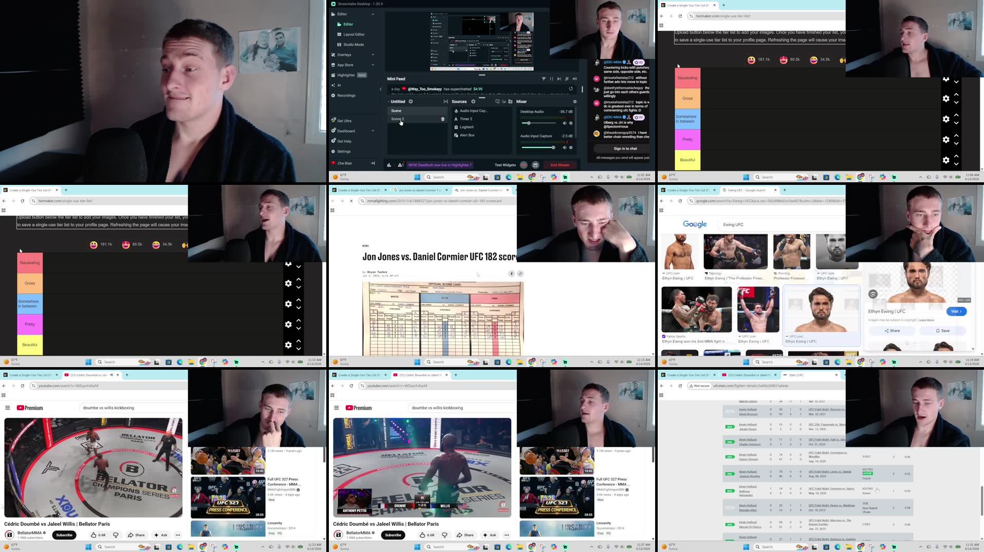984x552 pixels.
Task: Click the End Stream button
Action: point(561,165)
